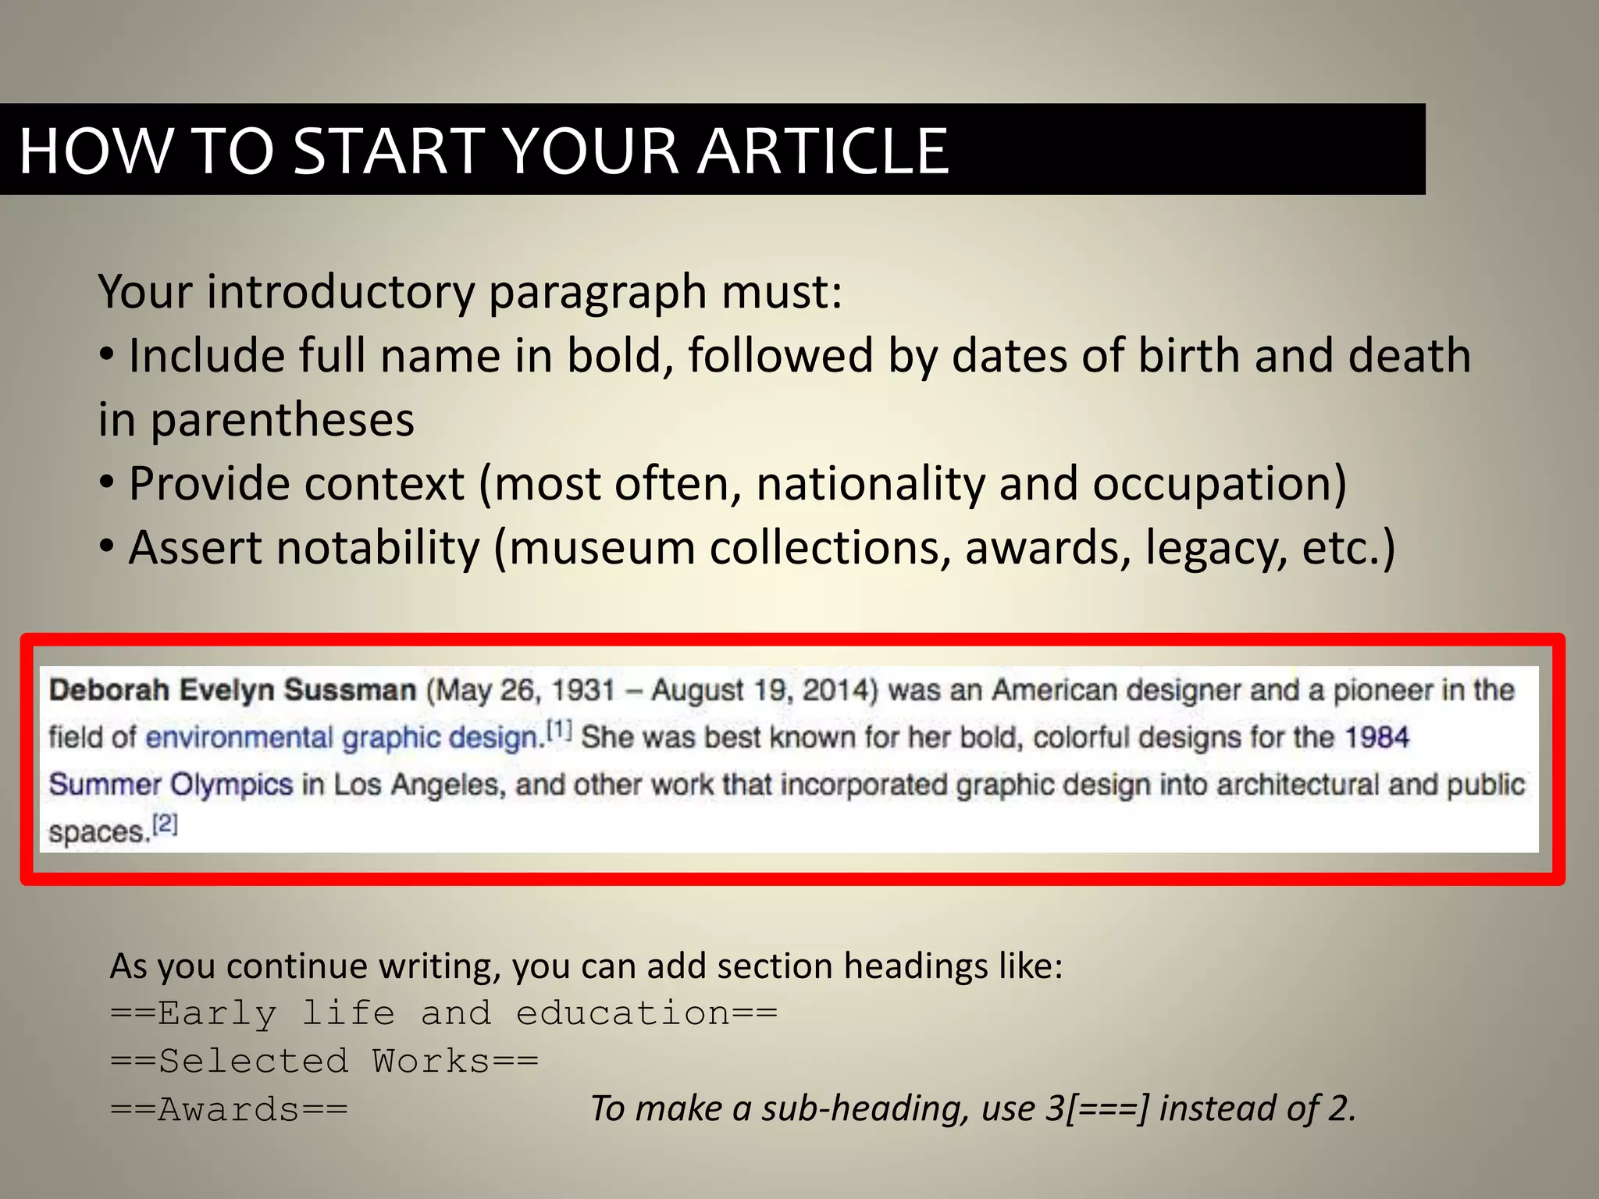Click '==Awards==' heading example
Screen dimensions: 1599x1199
click(x=230, y=1109)
